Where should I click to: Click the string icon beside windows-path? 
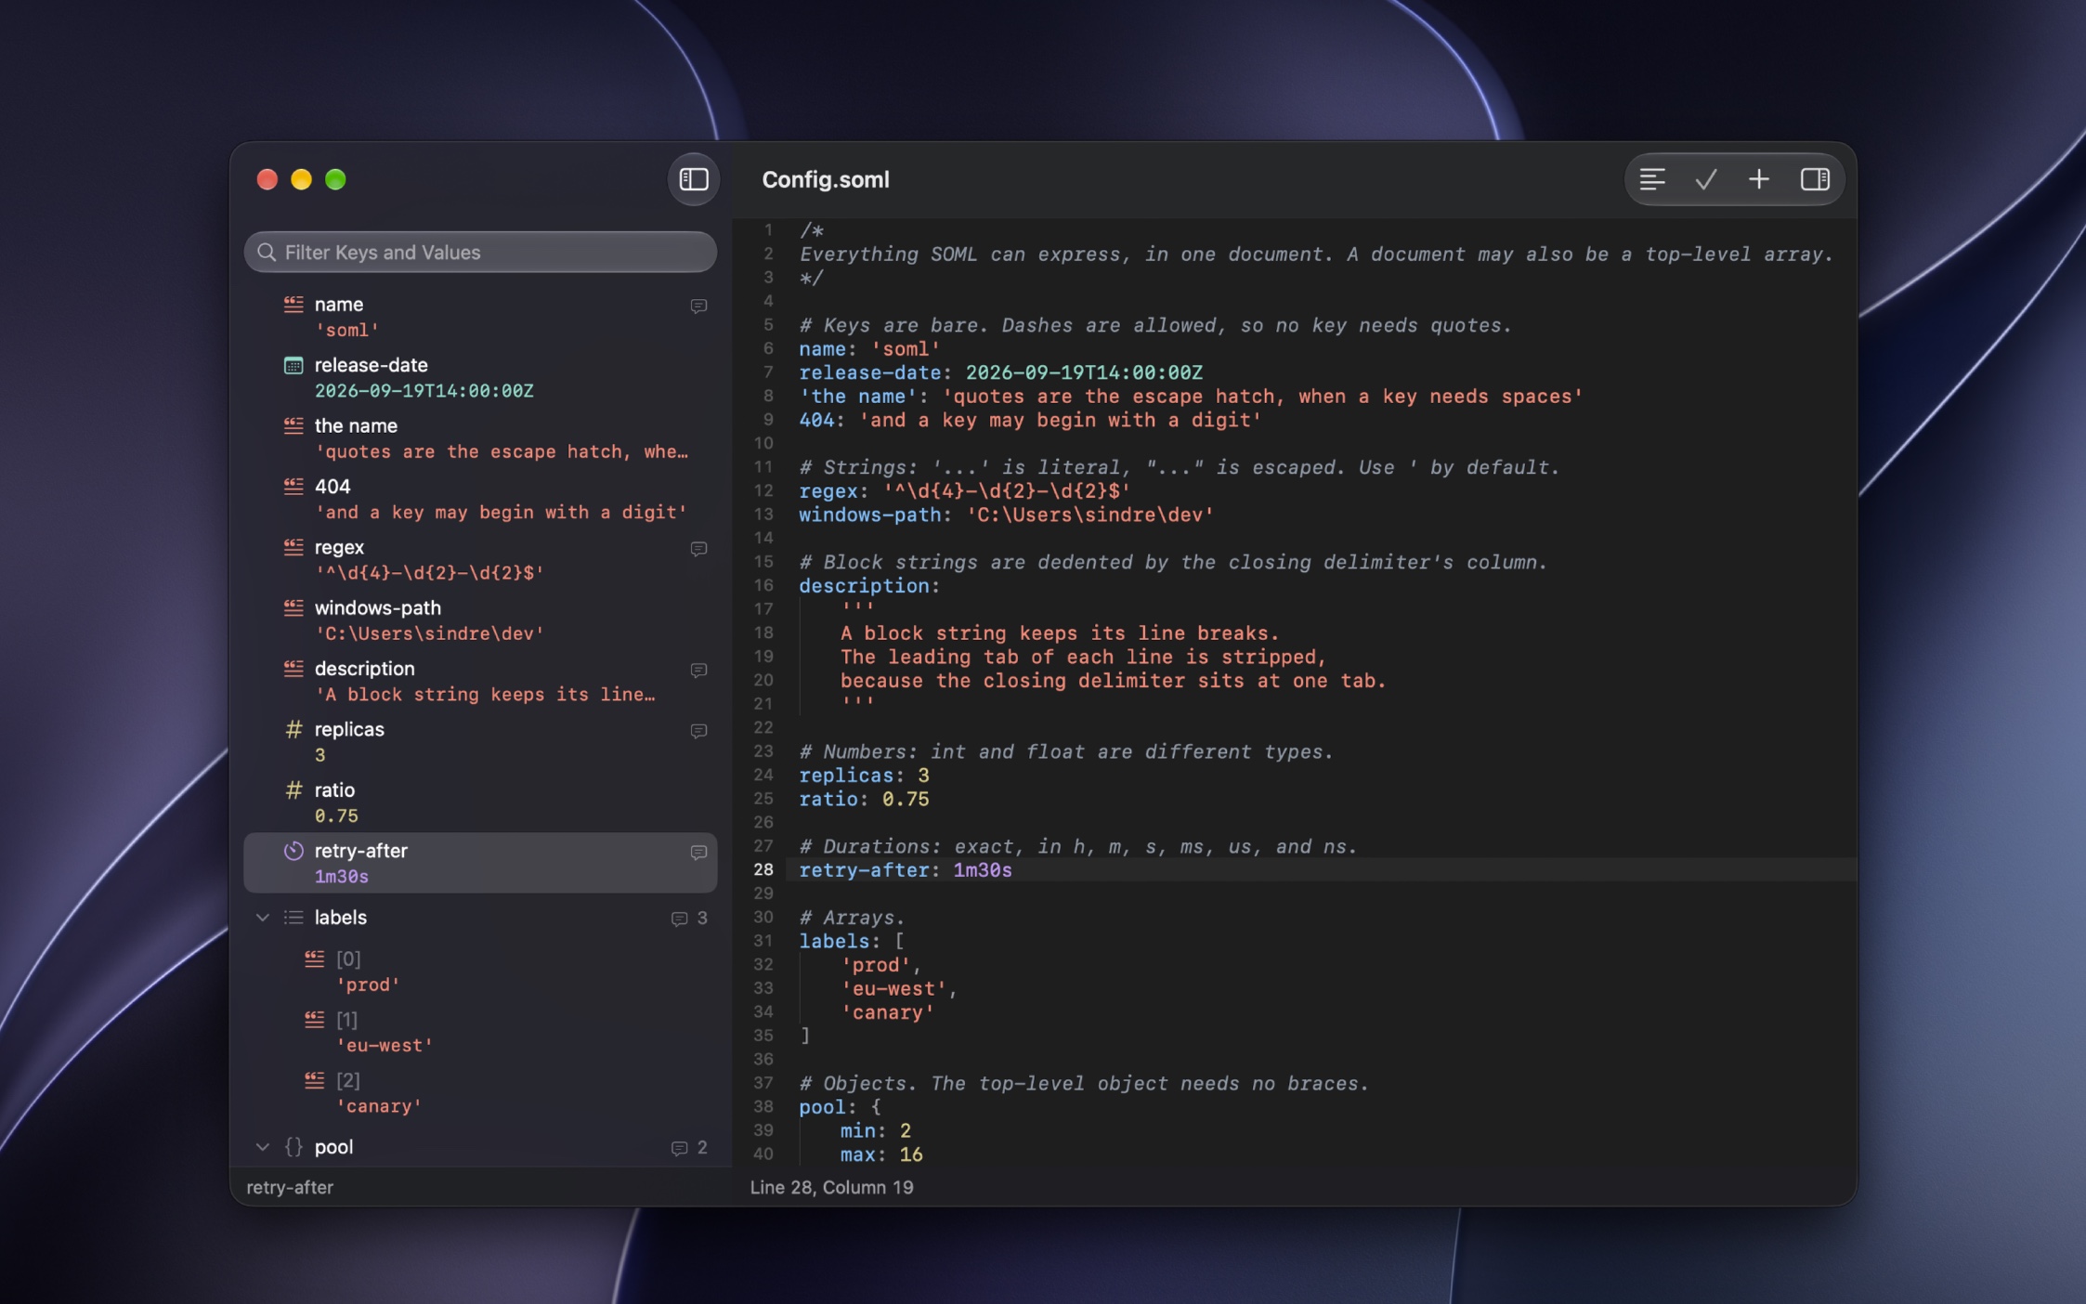(x=293, y=607)
